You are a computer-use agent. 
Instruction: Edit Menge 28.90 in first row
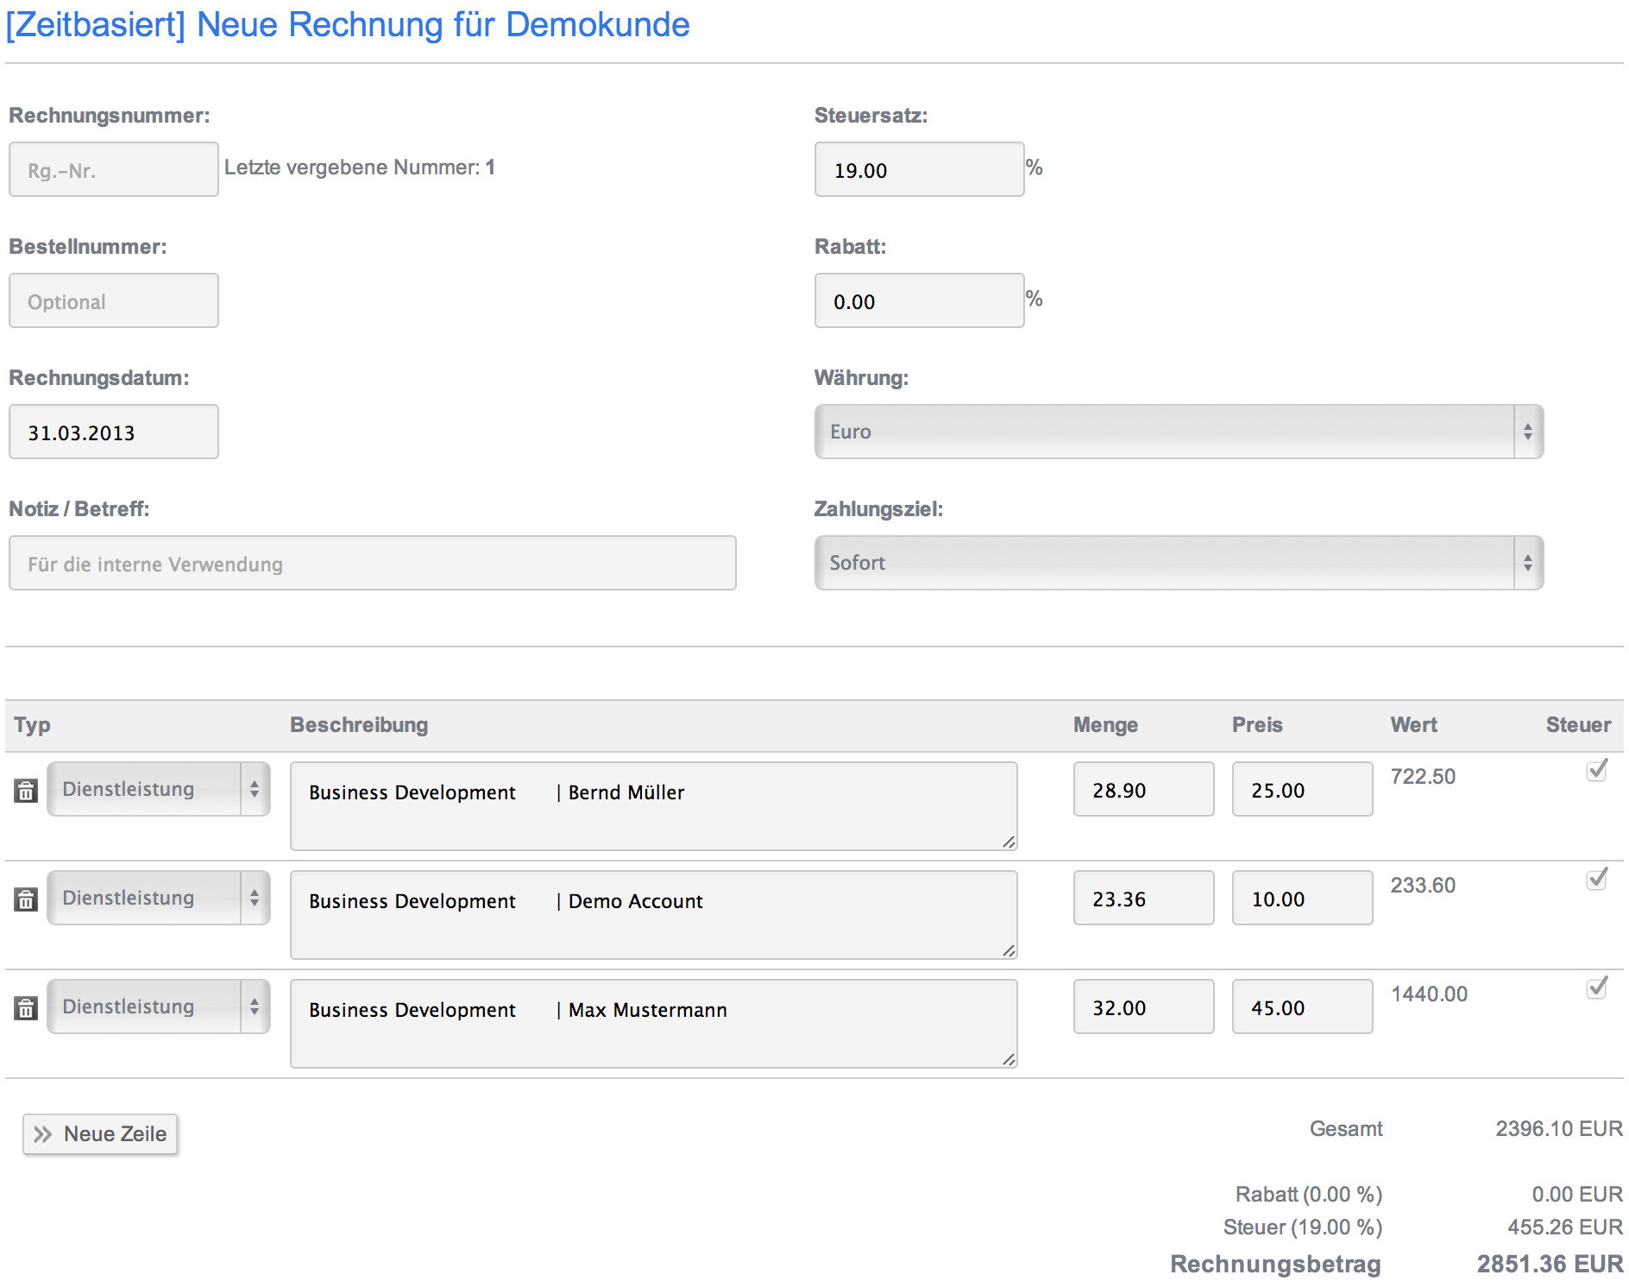click(1143, 790)
